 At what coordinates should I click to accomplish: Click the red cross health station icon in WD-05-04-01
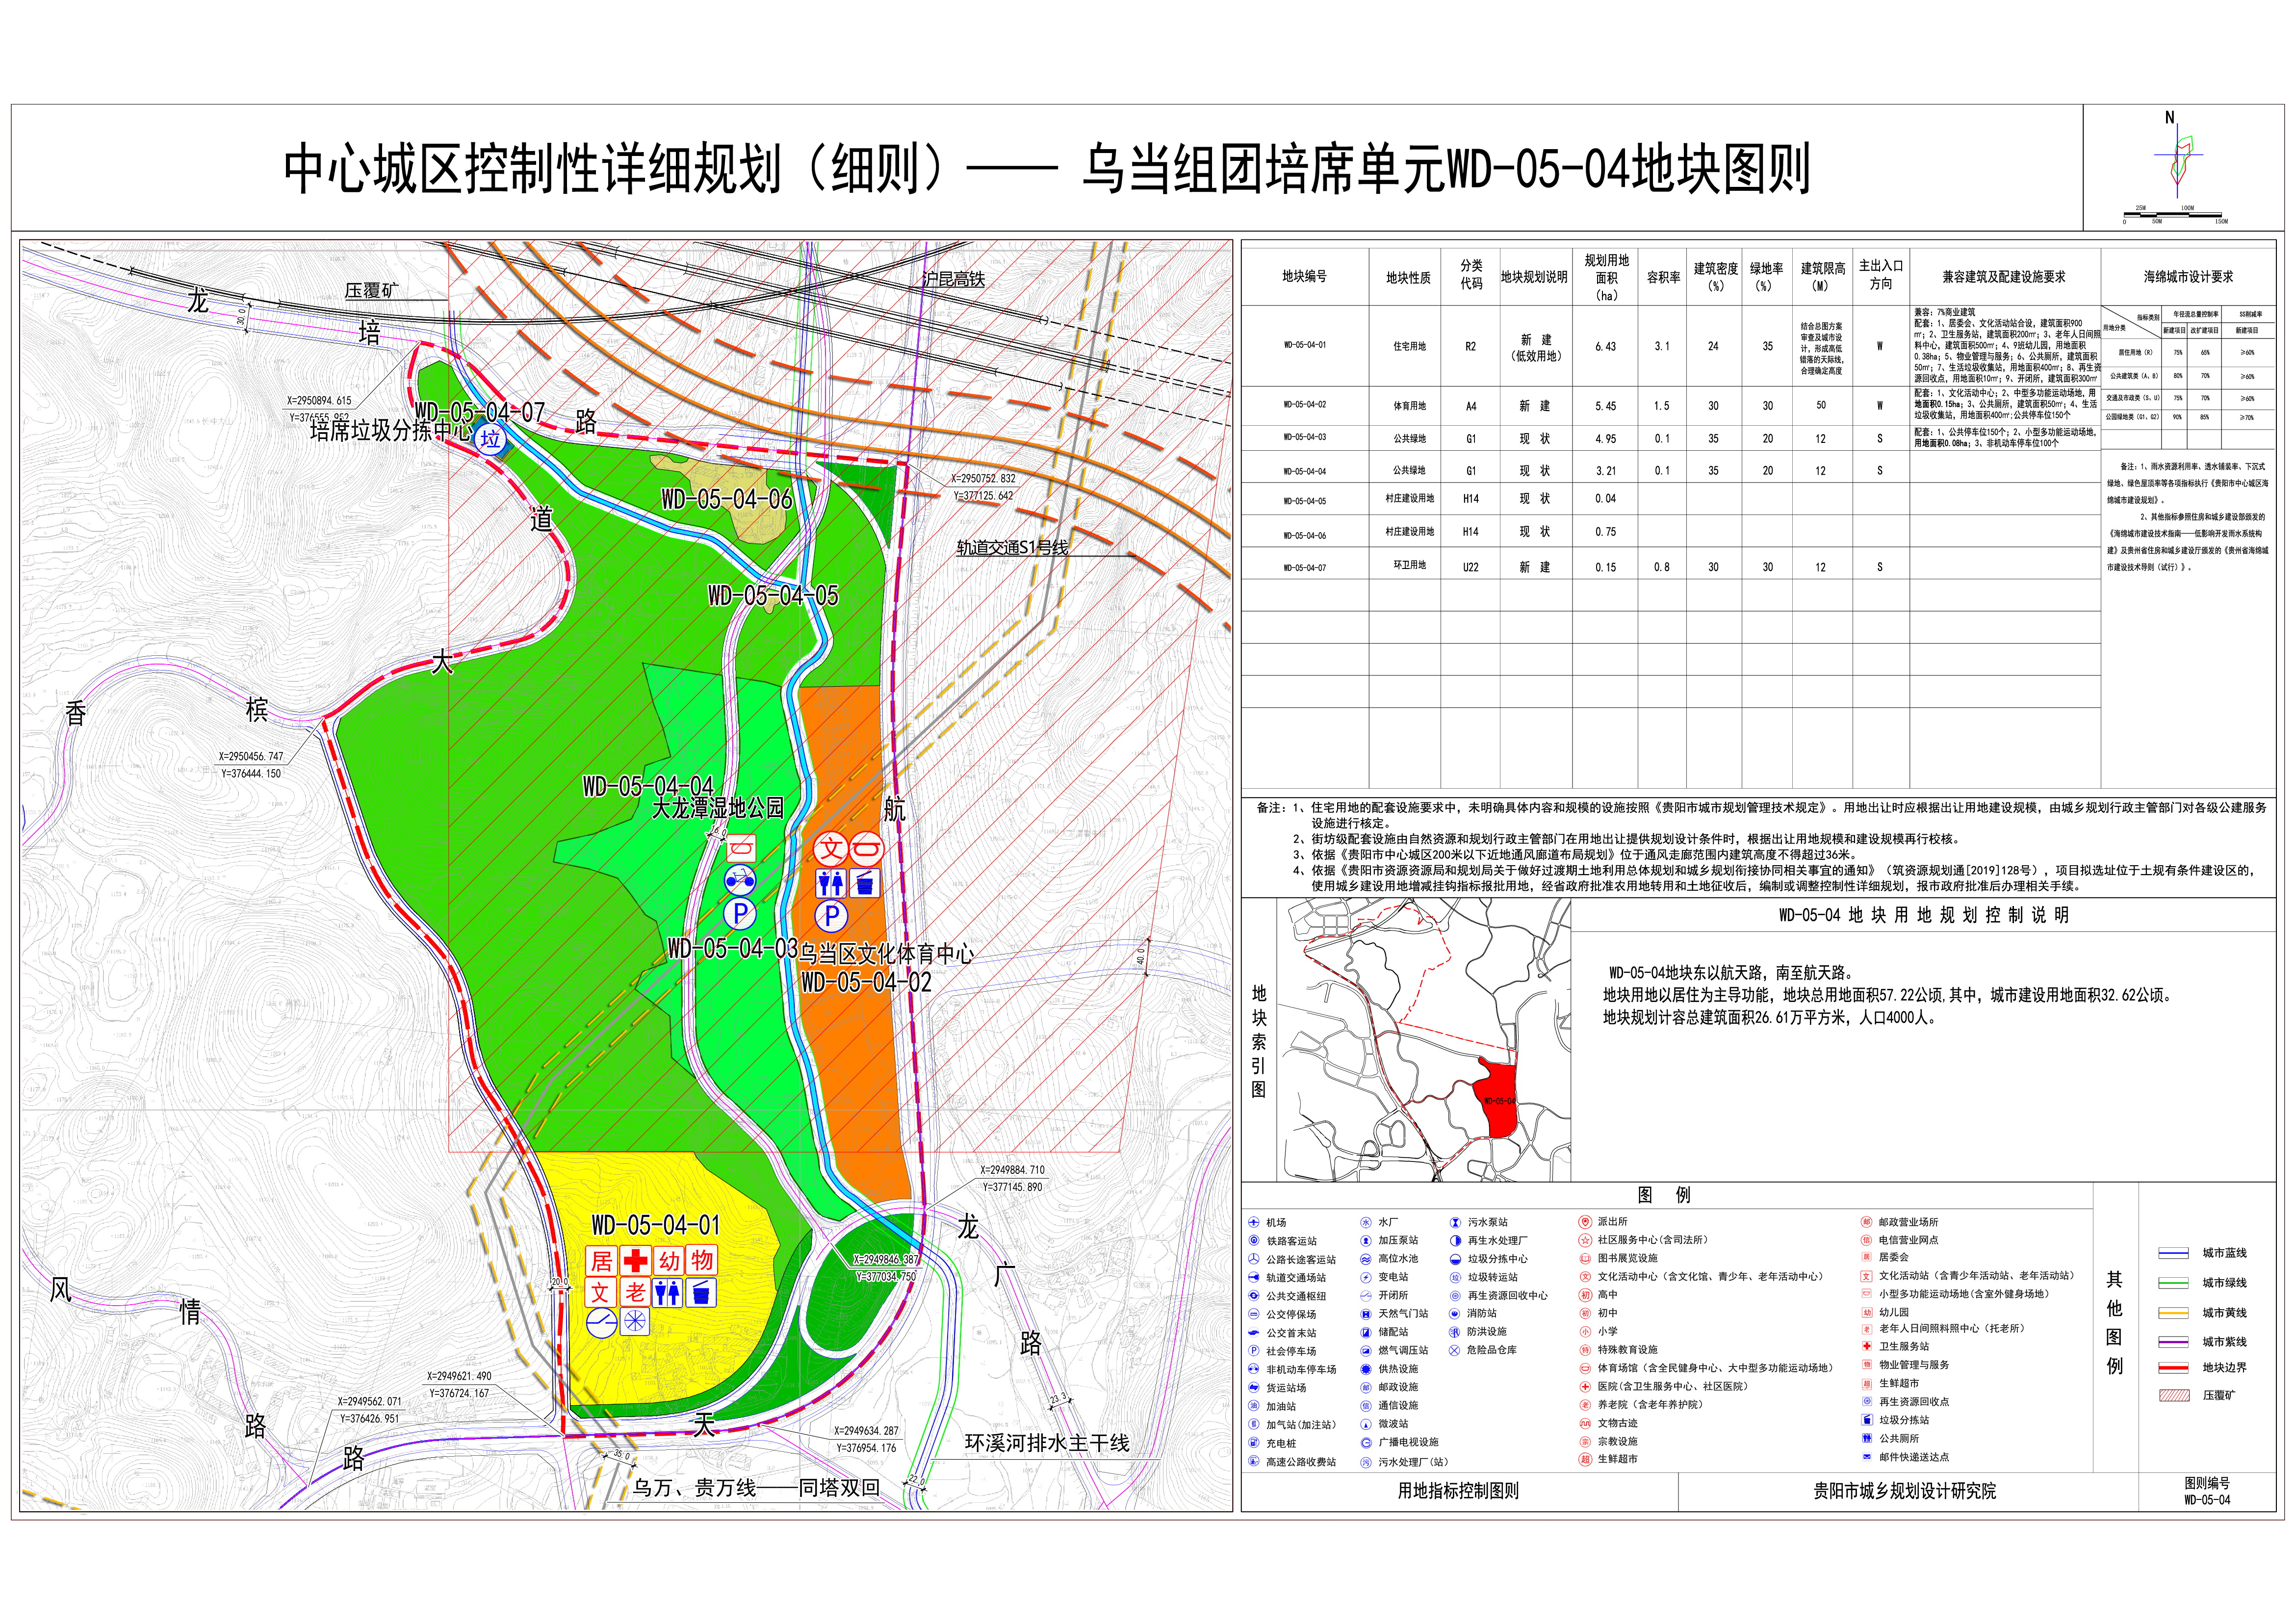click(635, 1260)
